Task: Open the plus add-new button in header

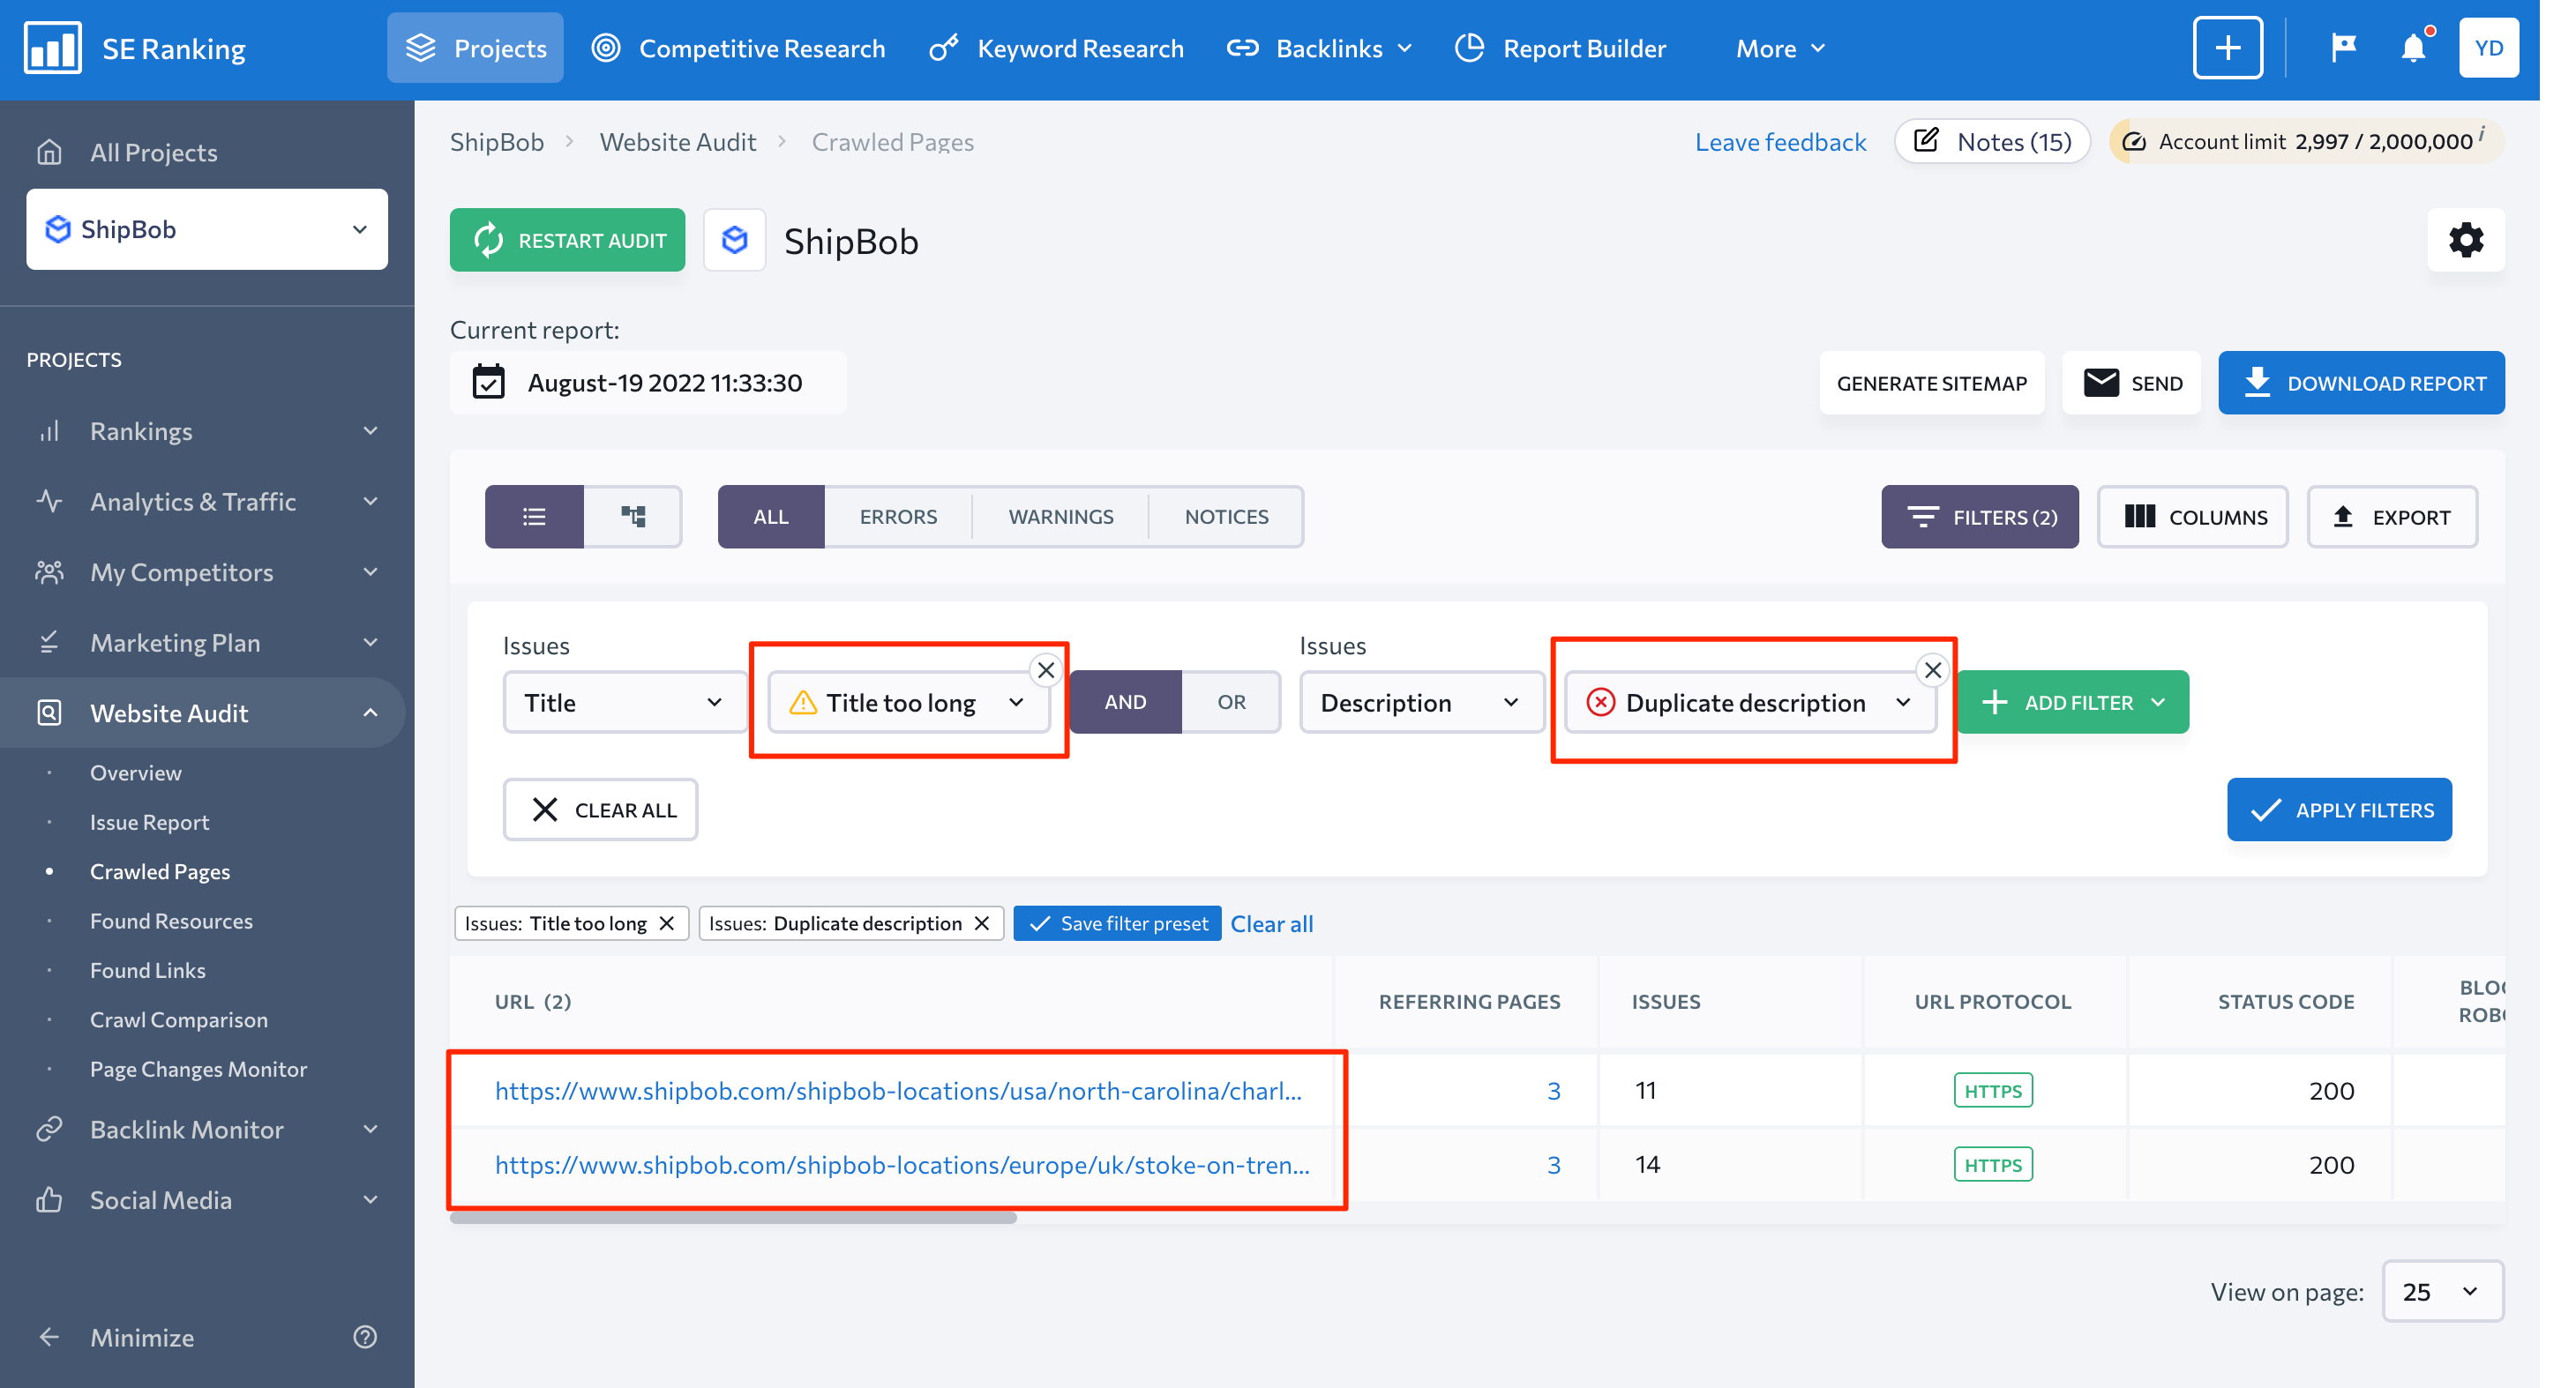Action: tap(2227, 48)
